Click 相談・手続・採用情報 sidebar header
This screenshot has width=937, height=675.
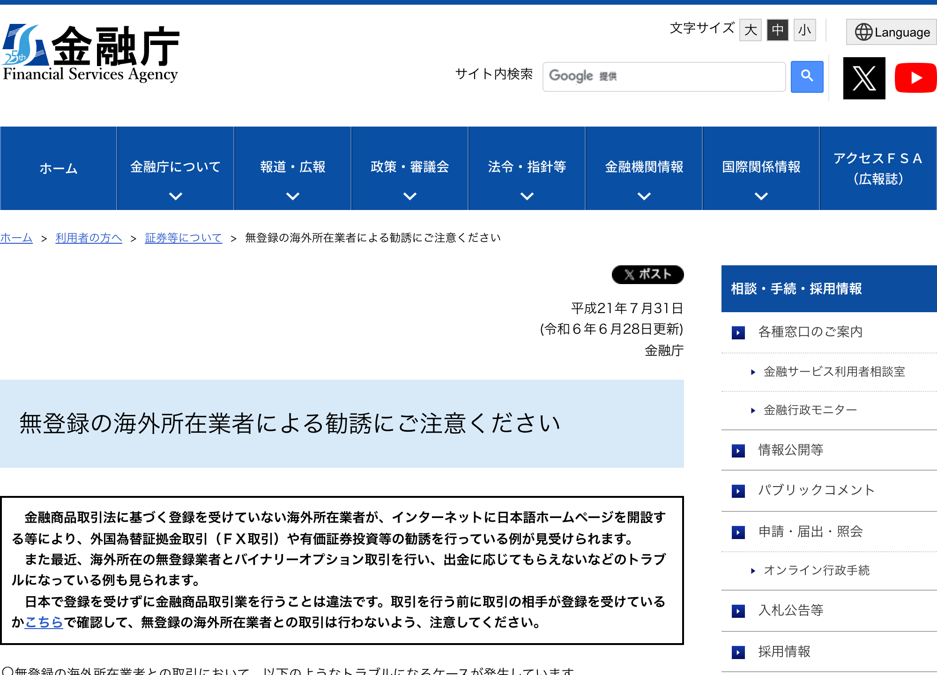[x=829, y=289]
